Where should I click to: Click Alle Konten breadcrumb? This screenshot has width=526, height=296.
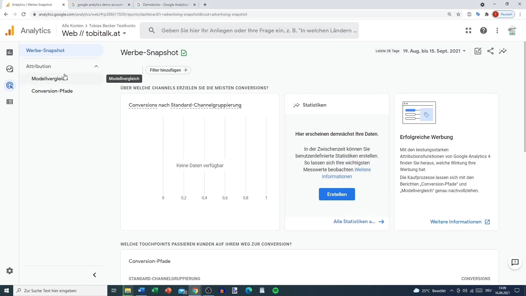(73, 25)
